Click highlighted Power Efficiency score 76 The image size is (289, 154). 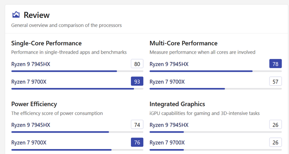click(137, 142)
